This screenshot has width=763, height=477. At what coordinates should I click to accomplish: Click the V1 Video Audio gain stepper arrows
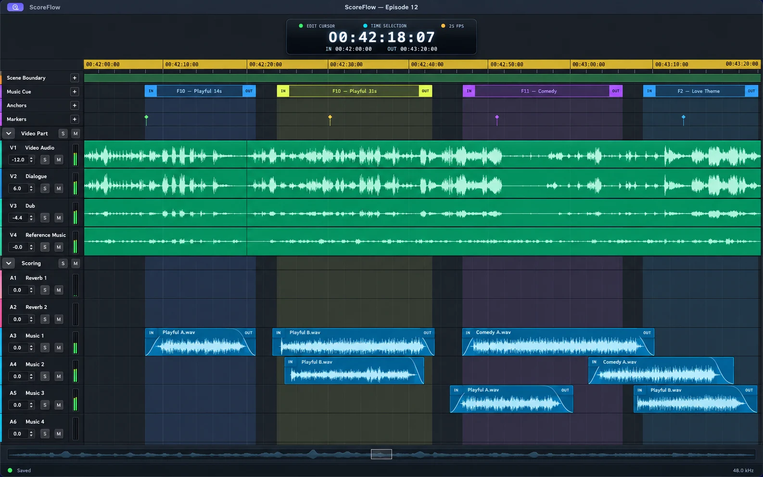pos(31,160)
